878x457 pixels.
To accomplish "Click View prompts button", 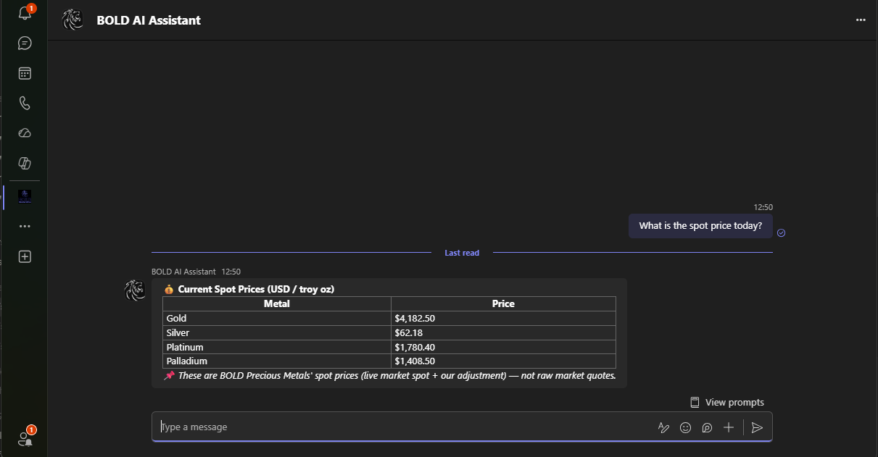I will pyautogui.click(x=726, y=402).
